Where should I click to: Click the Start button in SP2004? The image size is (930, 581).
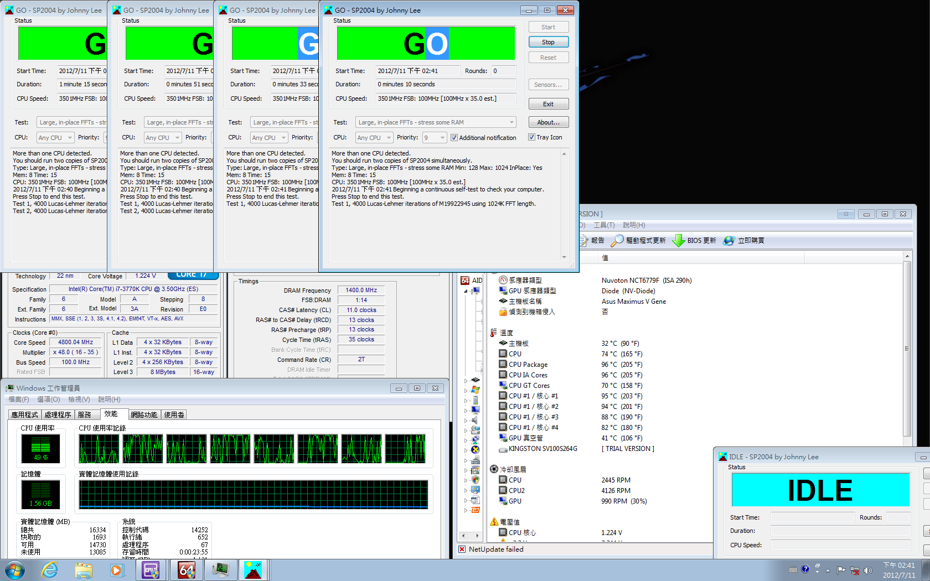[548, 27]
